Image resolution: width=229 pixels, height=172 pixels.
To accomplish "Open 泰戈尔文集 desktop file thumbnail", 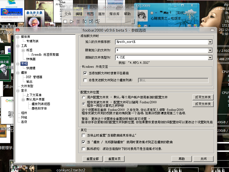I will click(x=34, y=18).
